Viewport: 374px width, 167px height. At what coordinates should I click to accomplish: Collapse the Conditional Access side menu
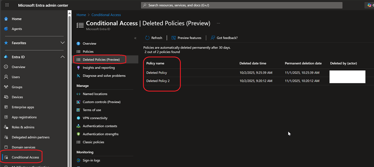[135, 38]
